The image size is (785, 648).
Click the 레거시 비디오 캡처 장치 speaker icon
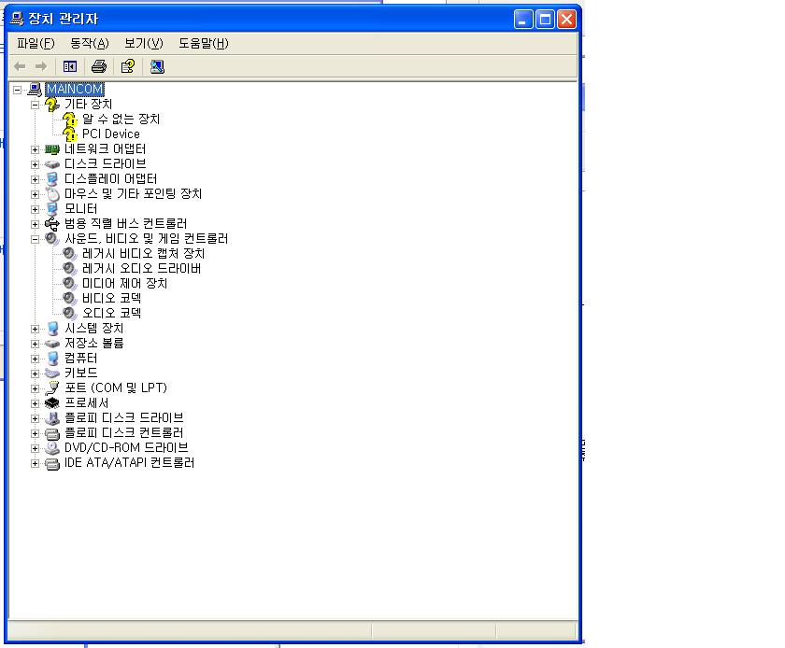(70, 254)
